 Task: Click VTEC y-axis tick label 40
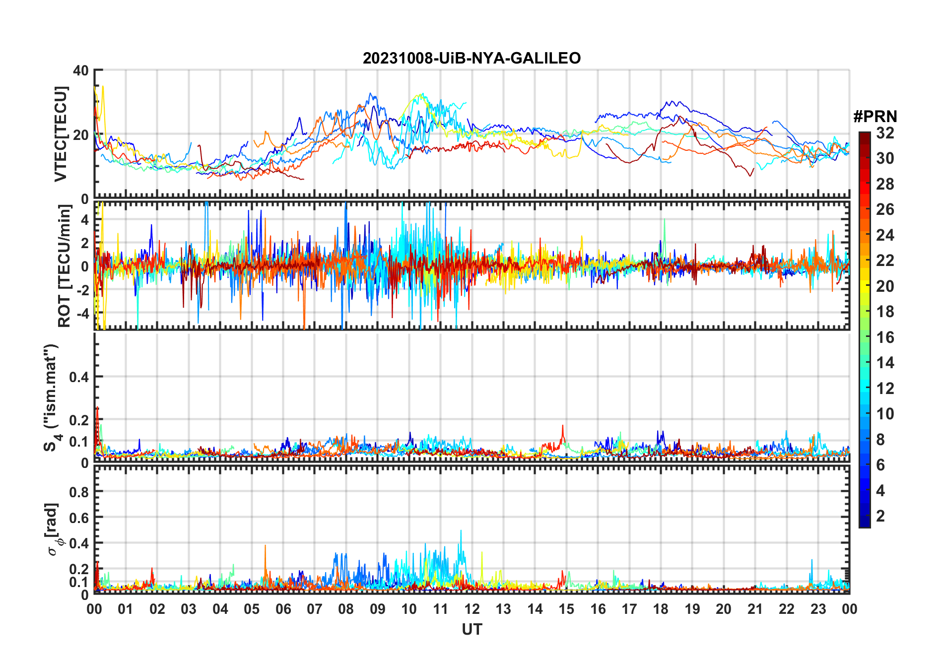point(81,70)
